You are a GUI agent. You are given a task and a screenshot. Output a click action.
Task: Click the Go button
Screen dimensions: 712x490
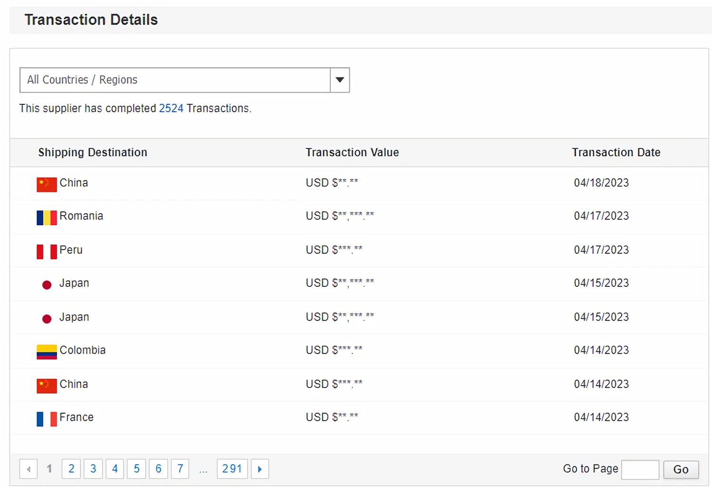pos(681,470)
